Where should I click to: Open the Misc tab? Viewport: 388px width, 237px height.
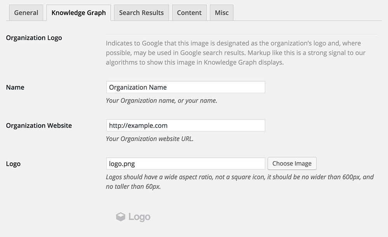(x=222, y=13)
